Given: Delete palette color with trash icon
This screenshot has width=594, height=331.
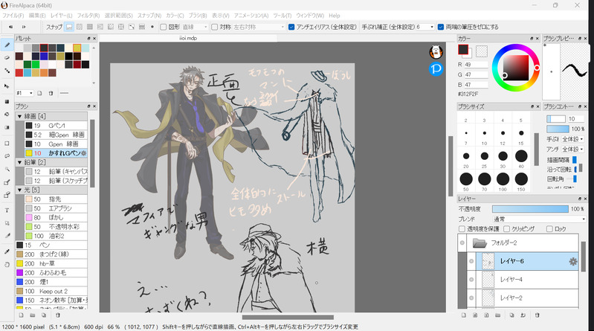Looking at the screenshot, I should point(51,93).
